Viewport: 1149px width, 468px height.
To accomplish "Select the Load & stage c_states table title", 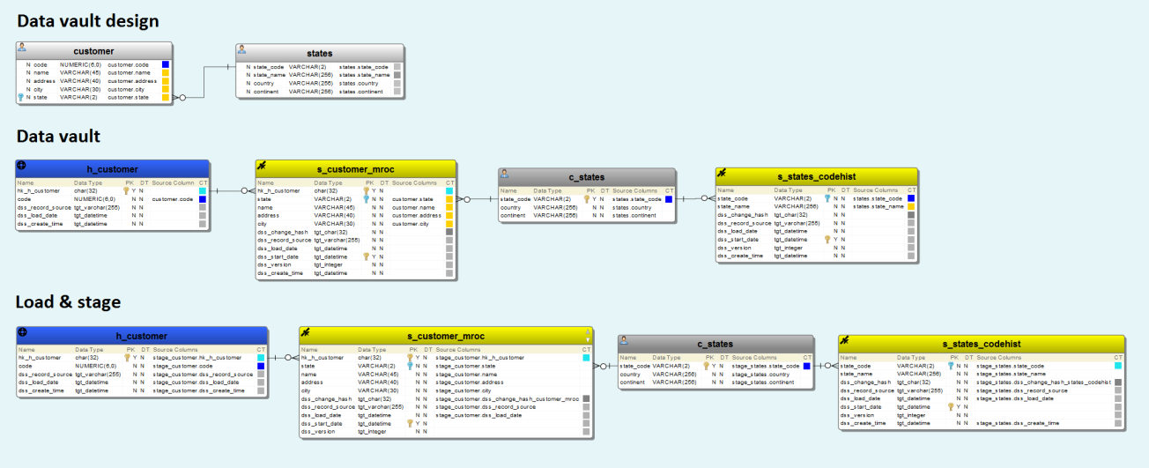I will (715, 344).
